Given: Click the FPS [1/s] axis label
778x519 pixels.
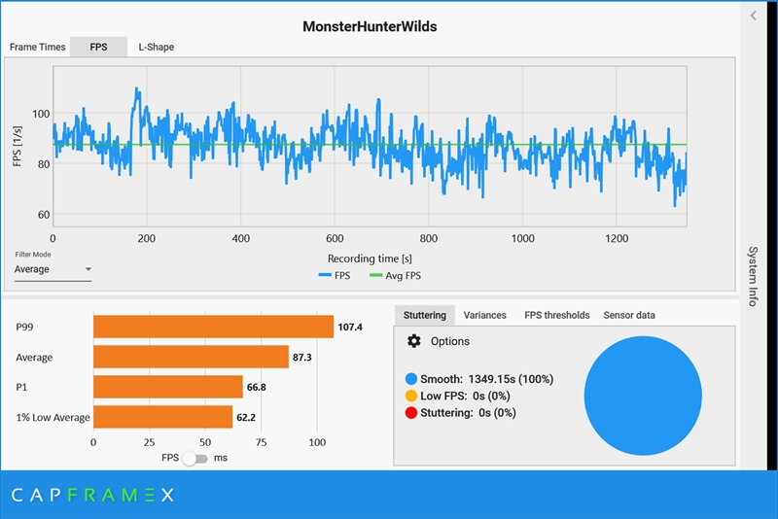Looking at the screenshot, I should (x=18, y=146).
